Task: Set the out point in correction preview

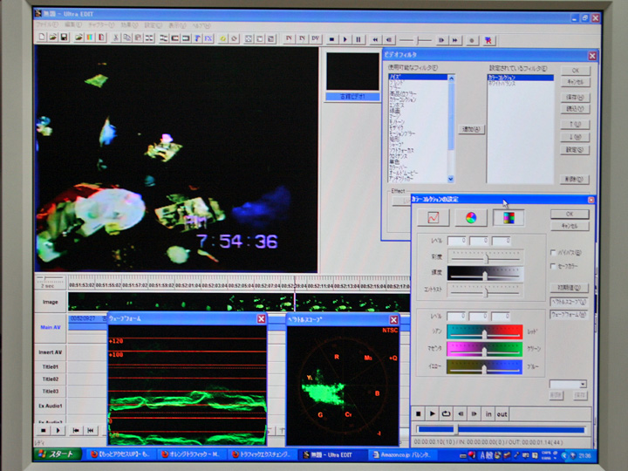Action: (502, 413)
